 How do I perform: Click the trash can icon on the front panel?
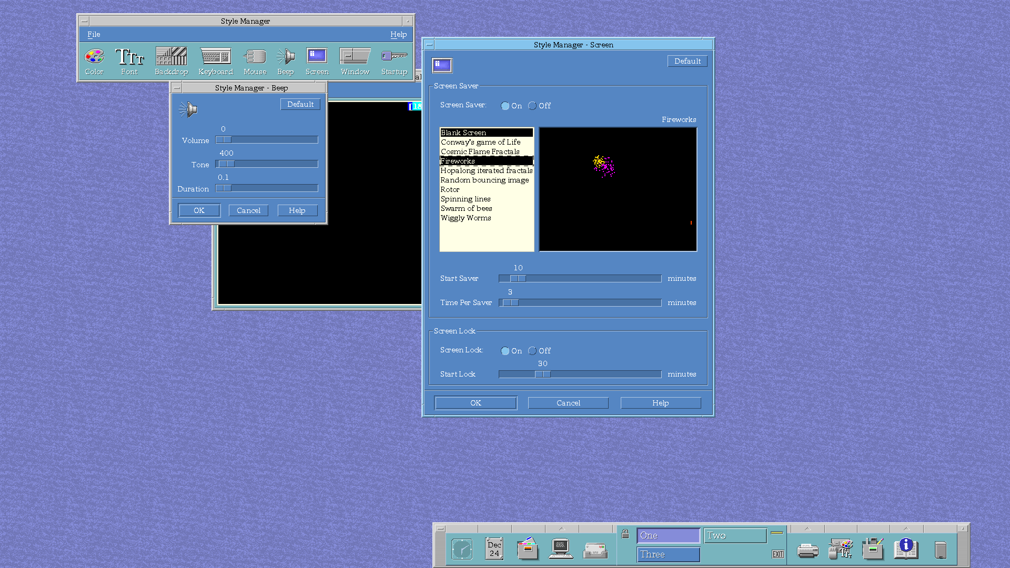coord(941,550)
